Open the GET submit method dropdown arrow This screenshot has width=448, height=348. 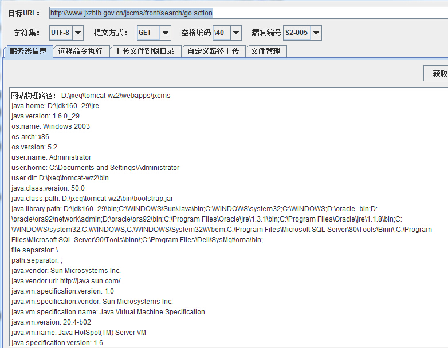coord(166,33)
